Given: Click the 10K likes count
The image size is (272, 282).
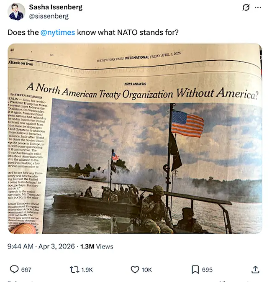Looking at the screenshot, I should tap(147, 270).
